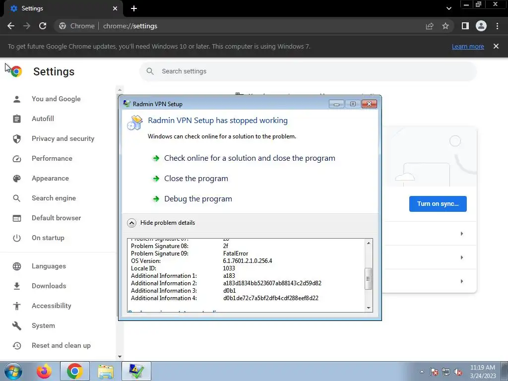Open System settings section

(43, 325)
